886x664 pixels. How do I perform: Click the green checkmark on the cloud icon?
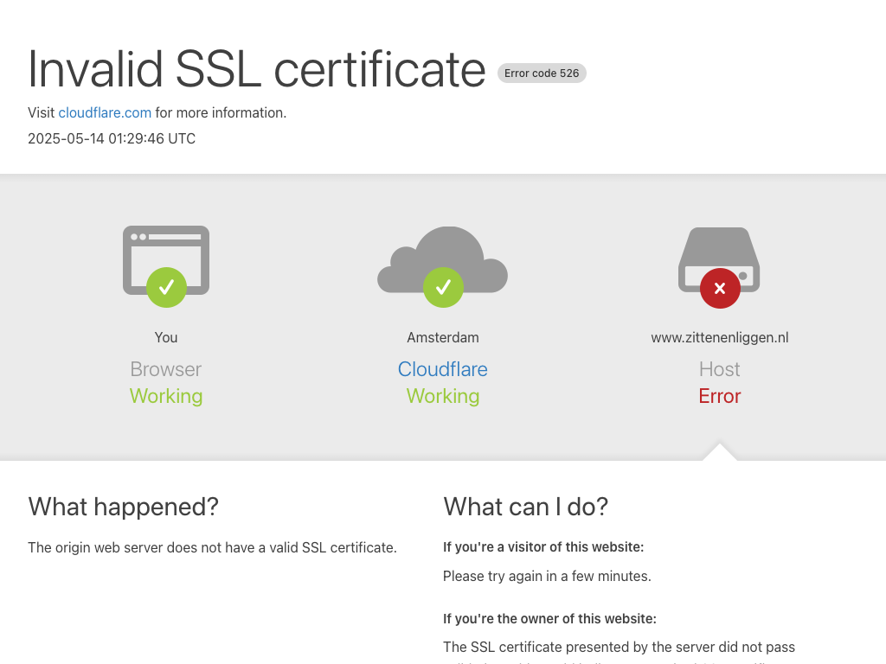pos(443,287)
